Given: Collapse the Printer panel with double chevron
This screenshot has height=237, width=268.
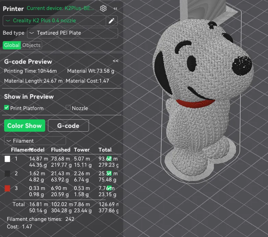Looking at the screenshot, I should click(115, 8).
